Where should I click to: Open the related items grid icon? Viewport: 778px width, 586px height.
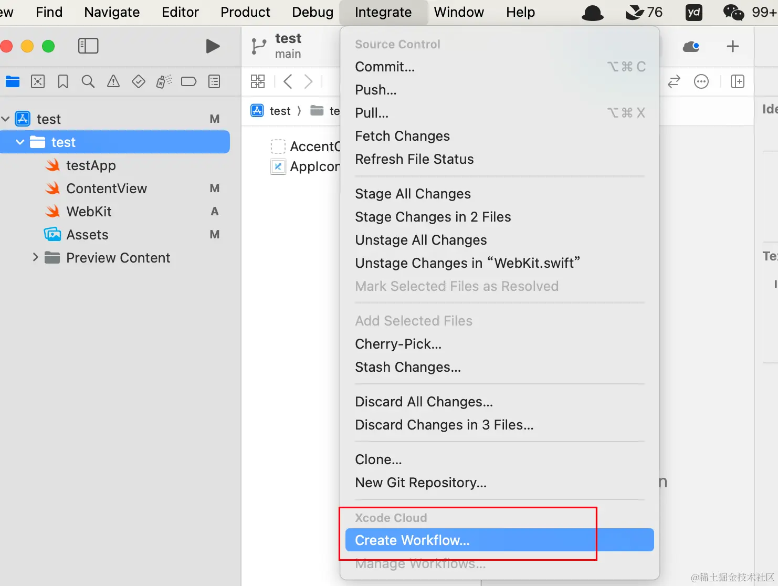[258, 81]
